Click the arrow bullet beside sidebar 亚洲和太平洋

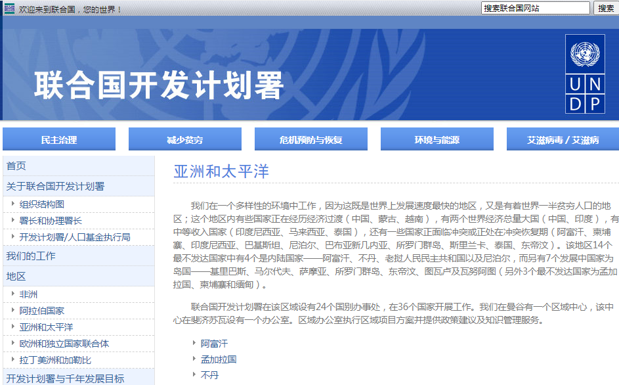pos(12,327)
